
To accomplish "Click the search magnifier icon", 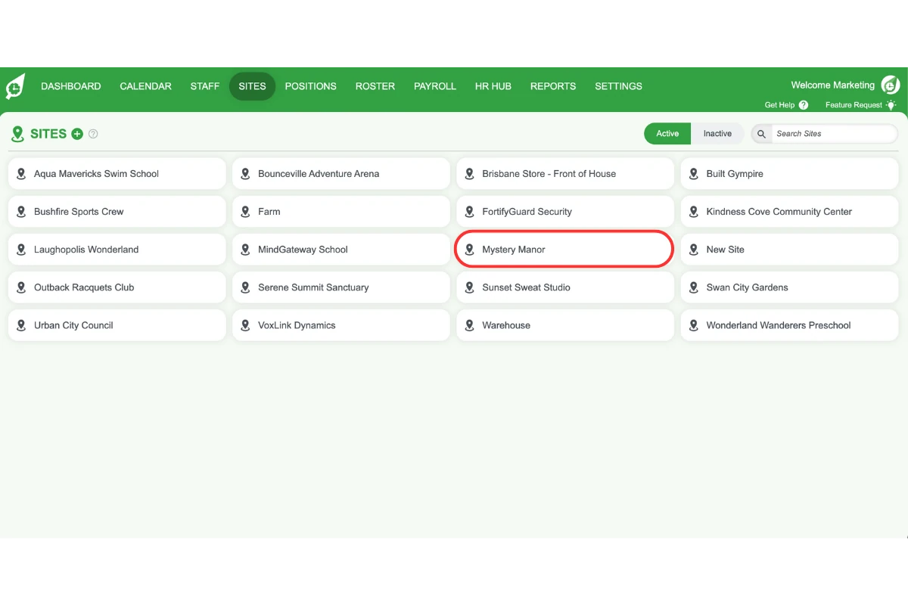I will tap(761, 134).
